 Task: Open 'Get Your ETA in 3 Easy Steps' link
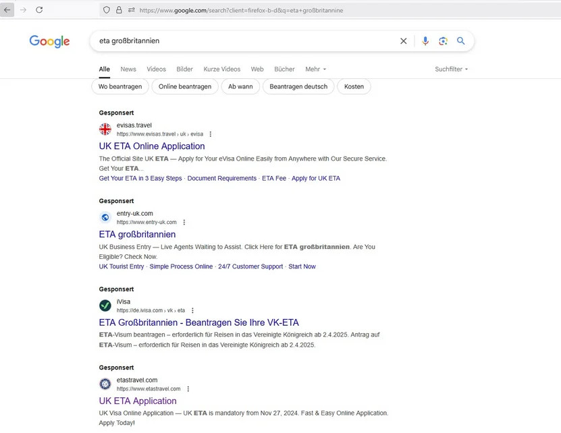pyautogui.click(x=140, y=178)
